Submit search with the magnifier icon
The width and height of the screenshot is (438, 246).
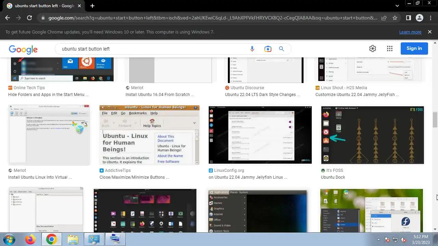tap(281, 49)
